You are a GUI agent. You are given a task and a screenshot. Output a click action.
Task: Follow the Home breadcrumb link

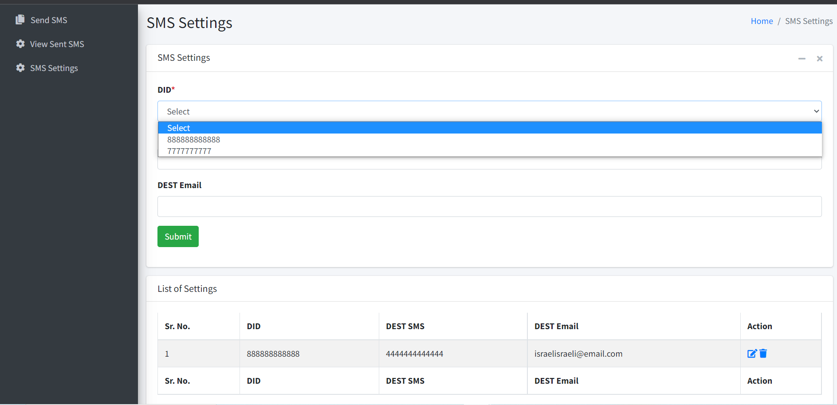762,21
